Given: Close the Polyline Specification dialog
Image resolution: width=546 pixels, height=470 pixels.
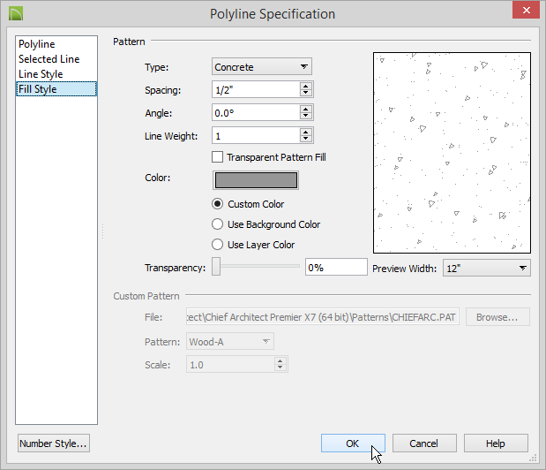Looking at the screenshot, I should (x=526, y=10).
